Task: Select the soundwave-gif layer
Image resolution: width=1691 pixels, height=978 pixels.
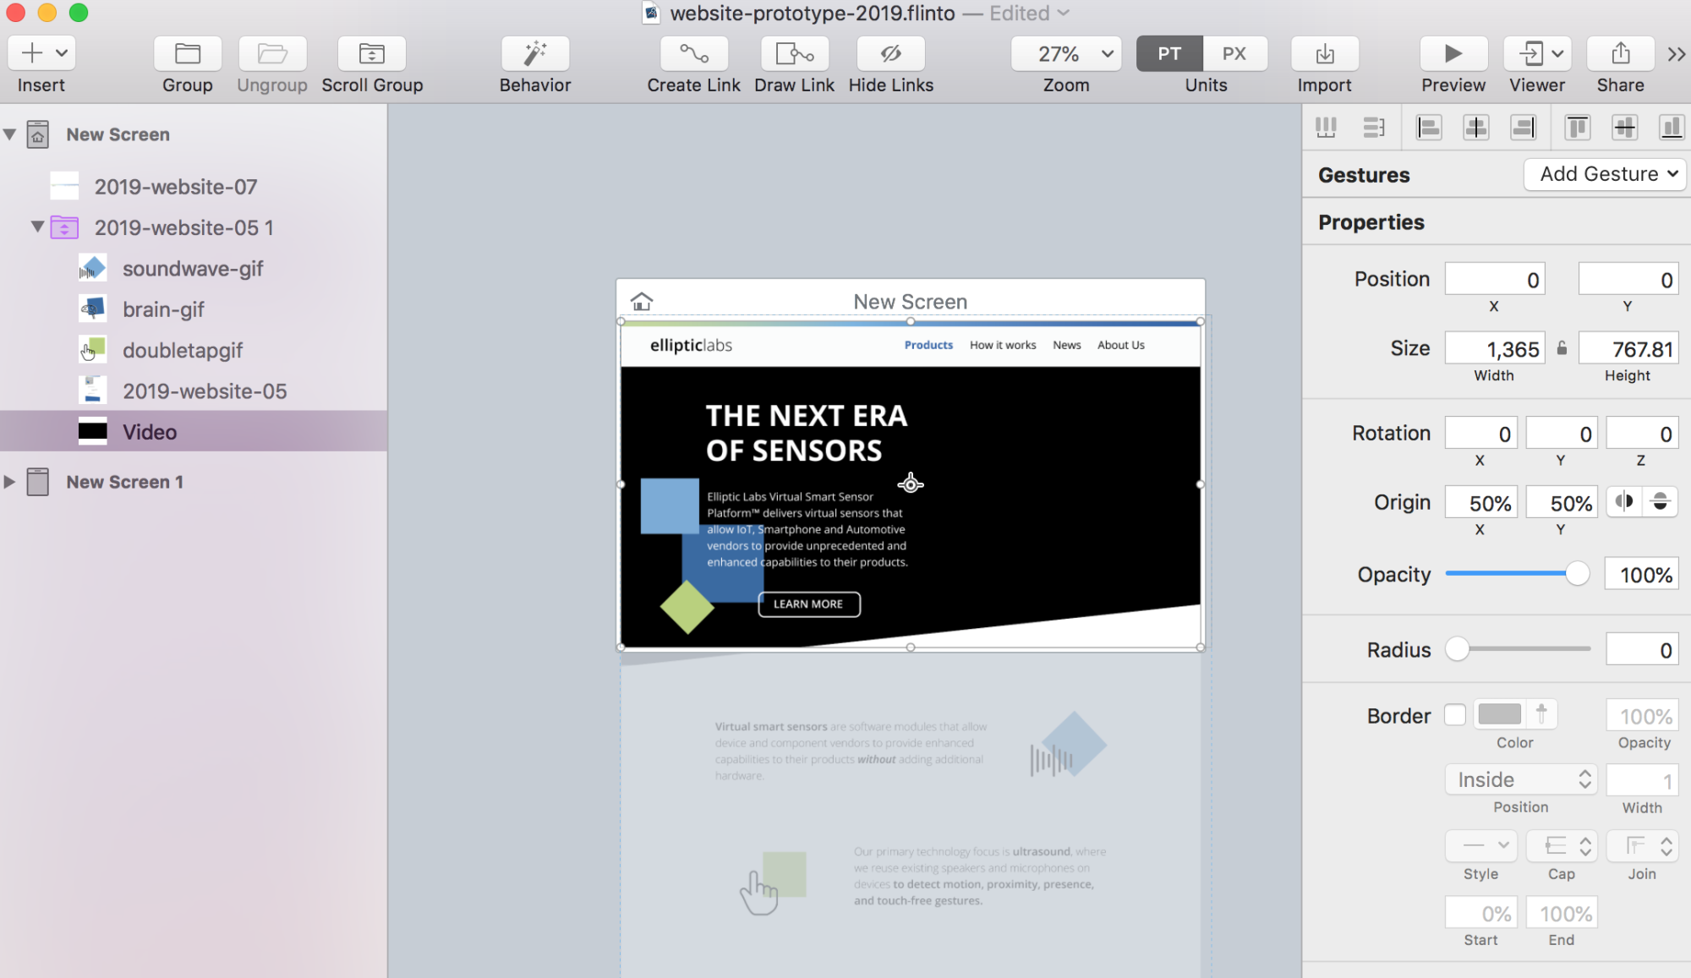Action: click(x=194, y=268)
